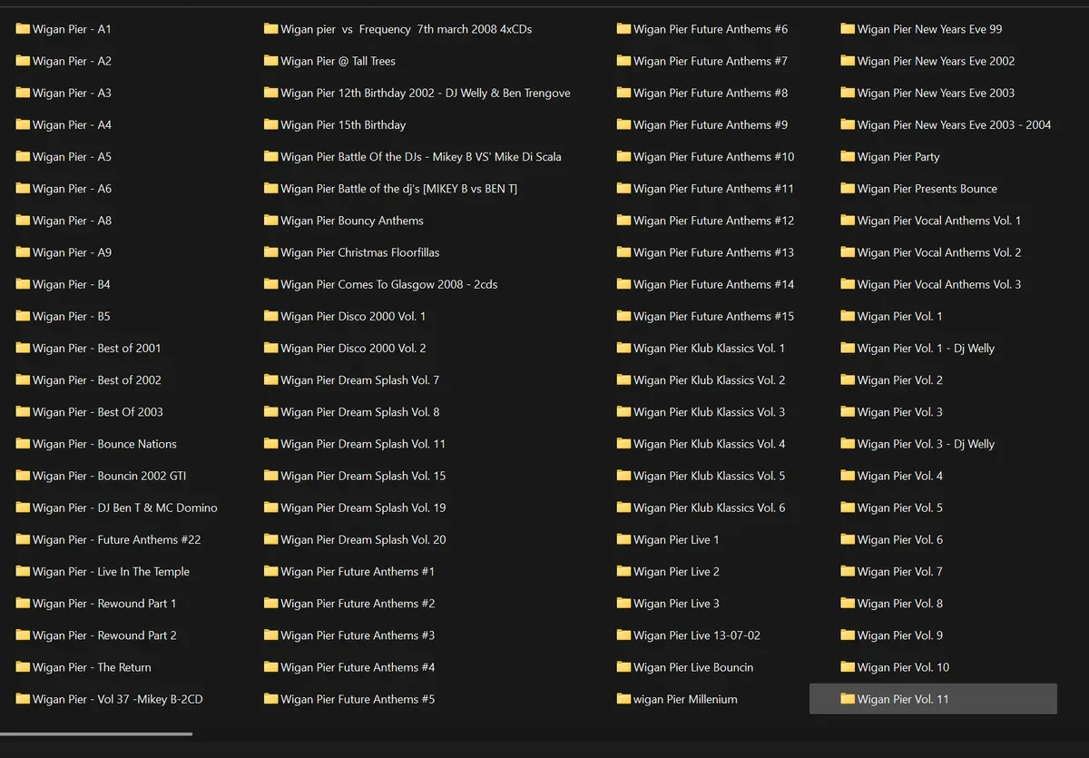Click folder icon of Wigan Pier Future Anthems #6
The width and height of the screenshot is (1089, 758).
point(623,29)
